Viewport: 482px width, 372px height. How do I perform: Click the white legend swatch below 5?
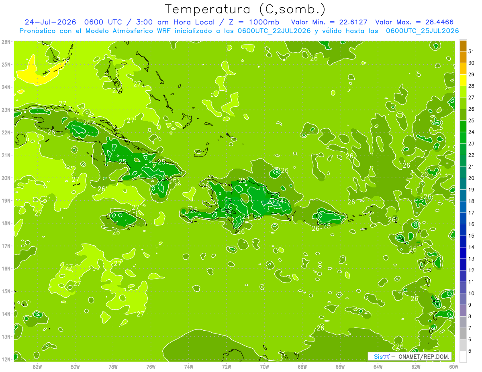click(463, 356)
